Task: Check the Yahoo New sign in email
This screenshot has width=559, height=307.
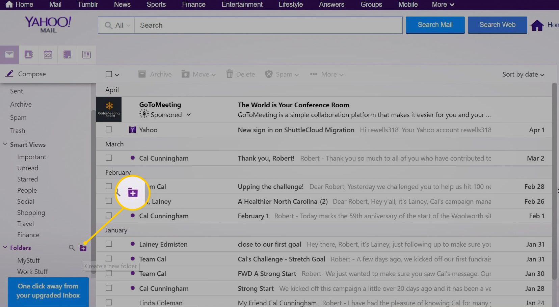Action: 109,129
